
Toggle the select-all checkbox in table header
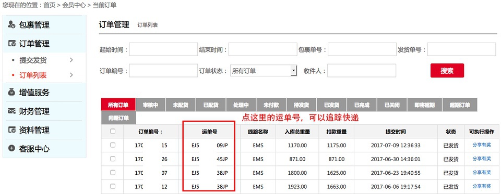tap(113, 131)
